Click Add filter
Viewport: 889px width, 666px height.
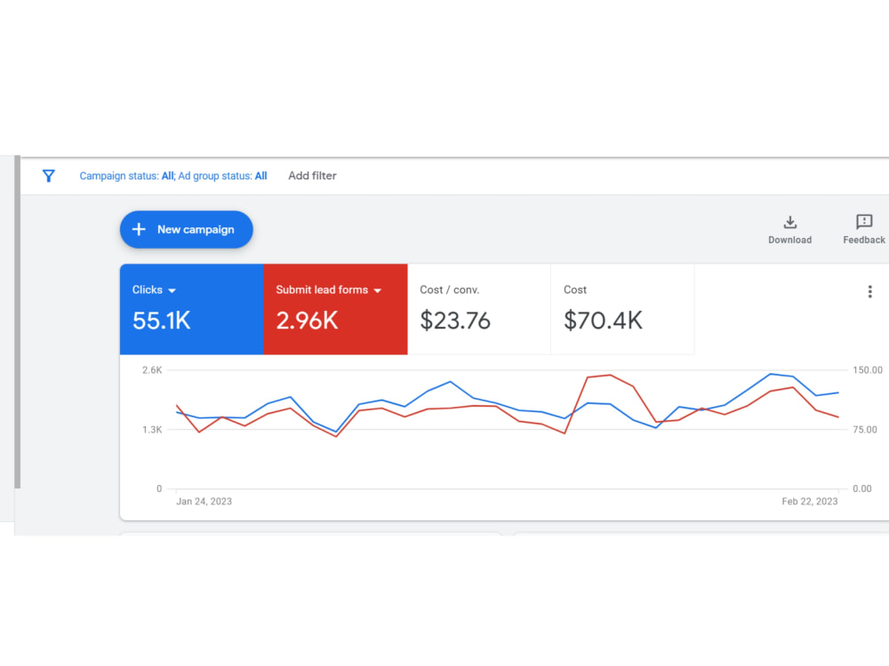[312, 176]
